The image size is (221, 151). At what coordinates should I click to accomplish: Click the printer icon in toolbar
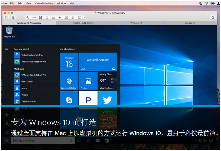click(x=73, y=17)
